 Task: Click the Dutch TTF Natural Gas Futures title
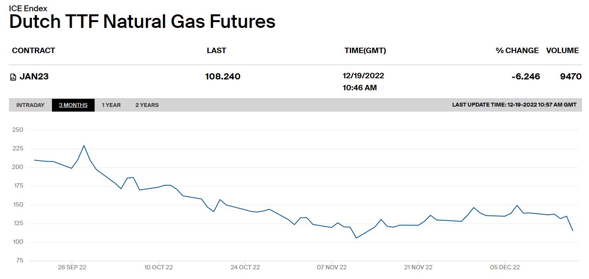tap(142, 22)
